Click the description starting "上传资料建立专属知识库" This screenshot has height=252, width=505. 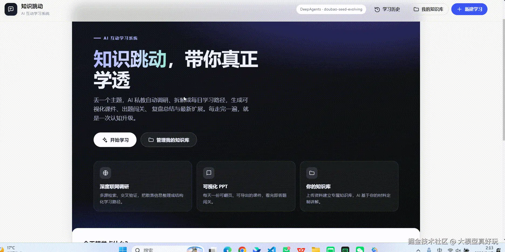[348, 198]
